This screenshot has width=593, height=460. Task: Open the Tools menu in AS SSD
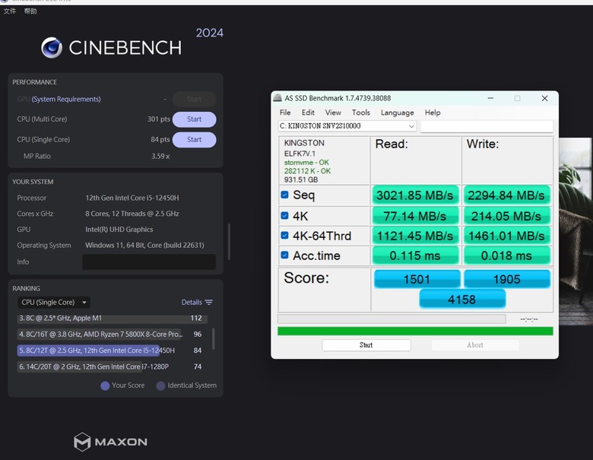click(x=361, y=113)
